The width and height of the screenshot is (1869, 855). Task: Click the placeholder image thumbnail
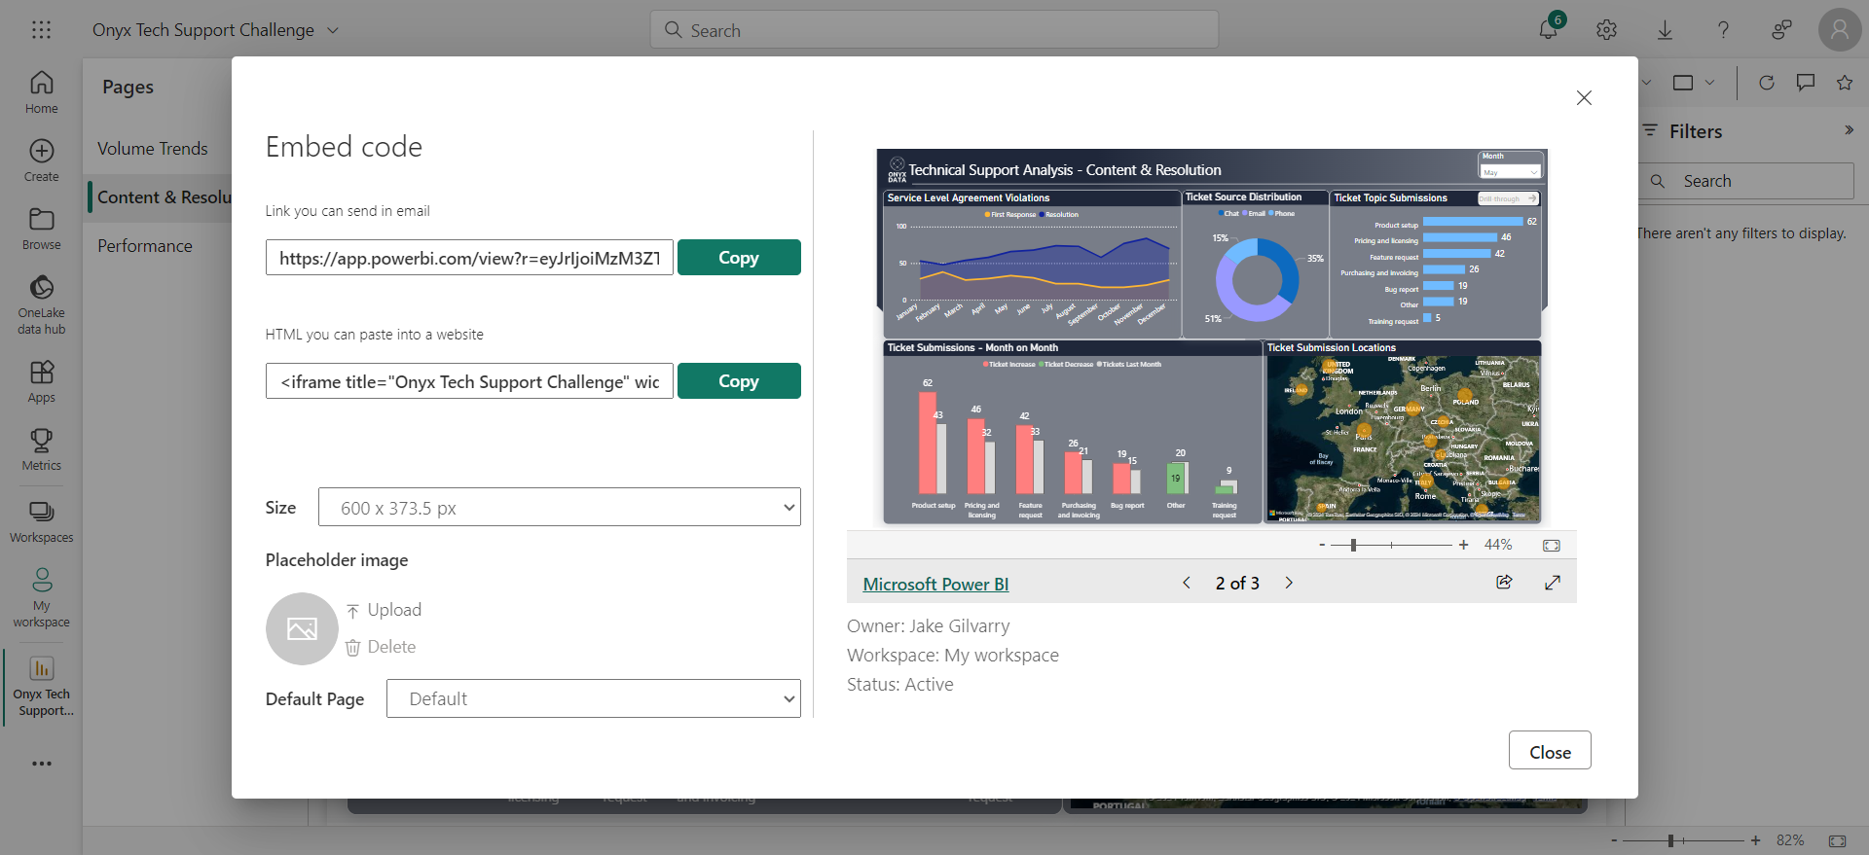pyautogui.click(x=302, y=628)
